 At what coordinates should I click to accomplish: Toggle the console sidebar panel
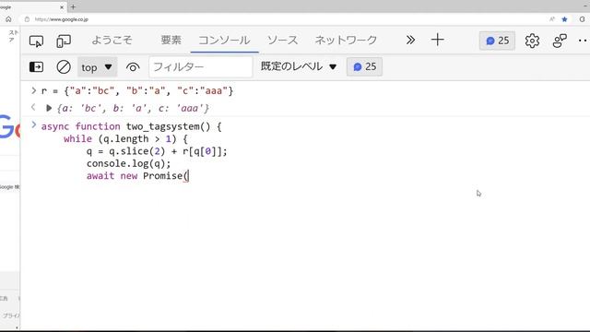coord(36,67)
